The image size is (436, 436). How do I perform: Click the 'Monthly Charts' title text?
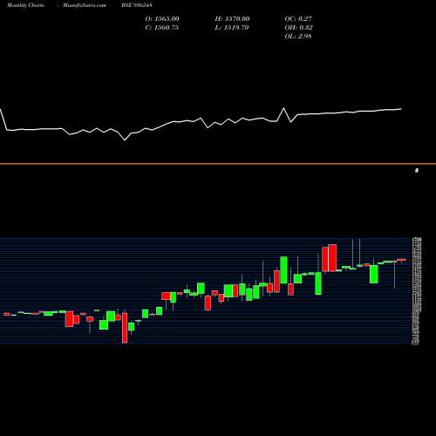(x=25, y=5)
